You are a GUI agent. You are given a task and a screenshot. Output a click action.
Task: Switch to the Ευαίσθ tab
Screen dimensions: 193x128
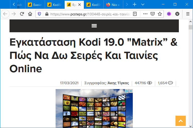35,5
